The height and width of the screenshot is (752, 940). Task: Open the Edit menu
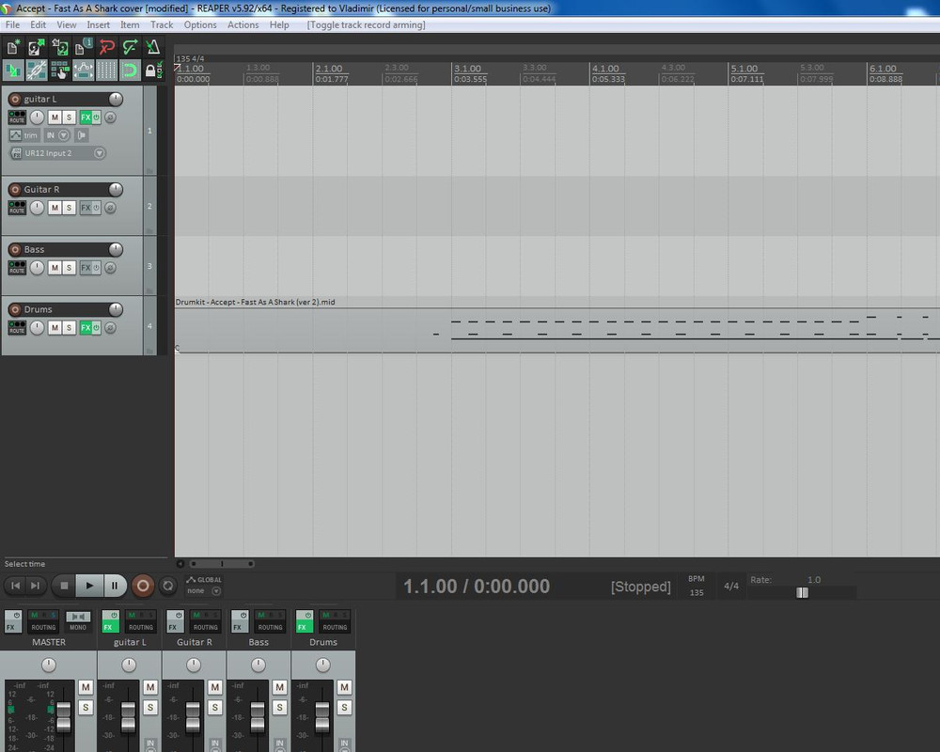pyautogui.click(x=39, y=24)
